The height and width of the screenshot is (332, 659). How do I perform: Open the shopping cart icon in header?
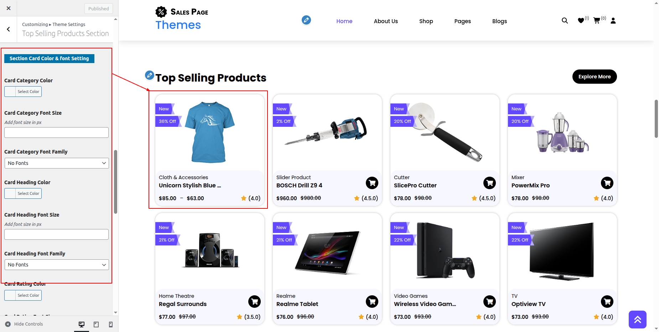click(597, 21)
